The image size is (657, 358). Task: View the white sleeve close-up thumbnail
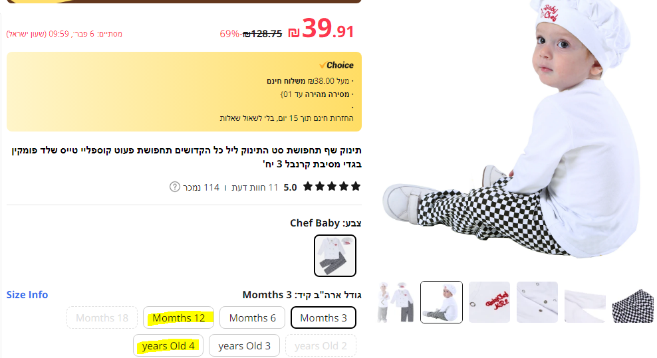click(x=585, y=302)
